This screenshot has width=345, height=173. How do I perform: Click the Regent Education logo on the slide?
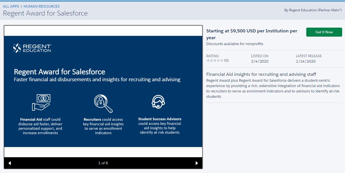pyautogui.click(x=32, y=48)
